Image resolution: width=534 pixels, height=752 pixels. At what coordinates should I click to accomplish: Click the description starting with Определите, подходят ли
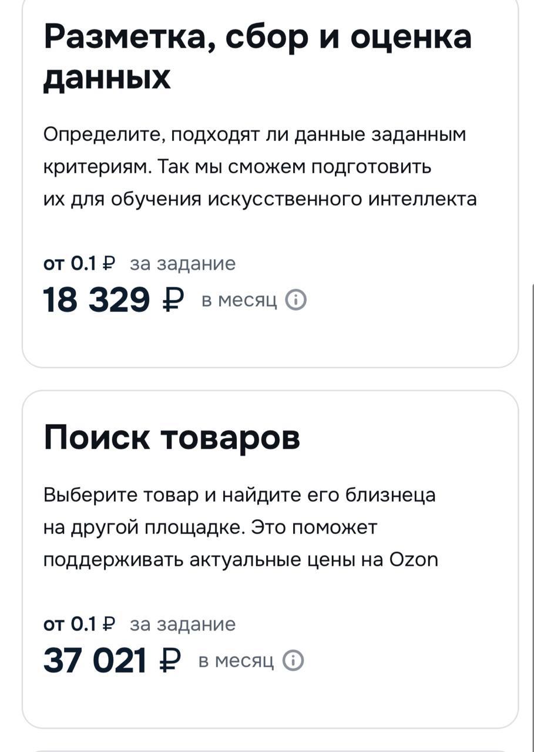click(260, 167)
